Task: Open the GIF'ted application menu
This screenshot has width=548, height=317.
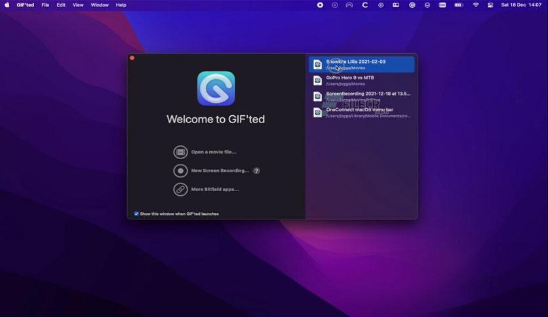Action: point(25,5)
